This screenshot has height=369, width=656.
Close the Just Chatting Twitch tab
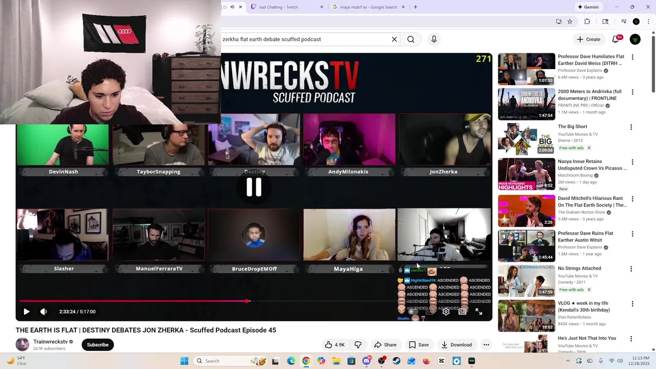pyautogui.click(x=322, y=7)
